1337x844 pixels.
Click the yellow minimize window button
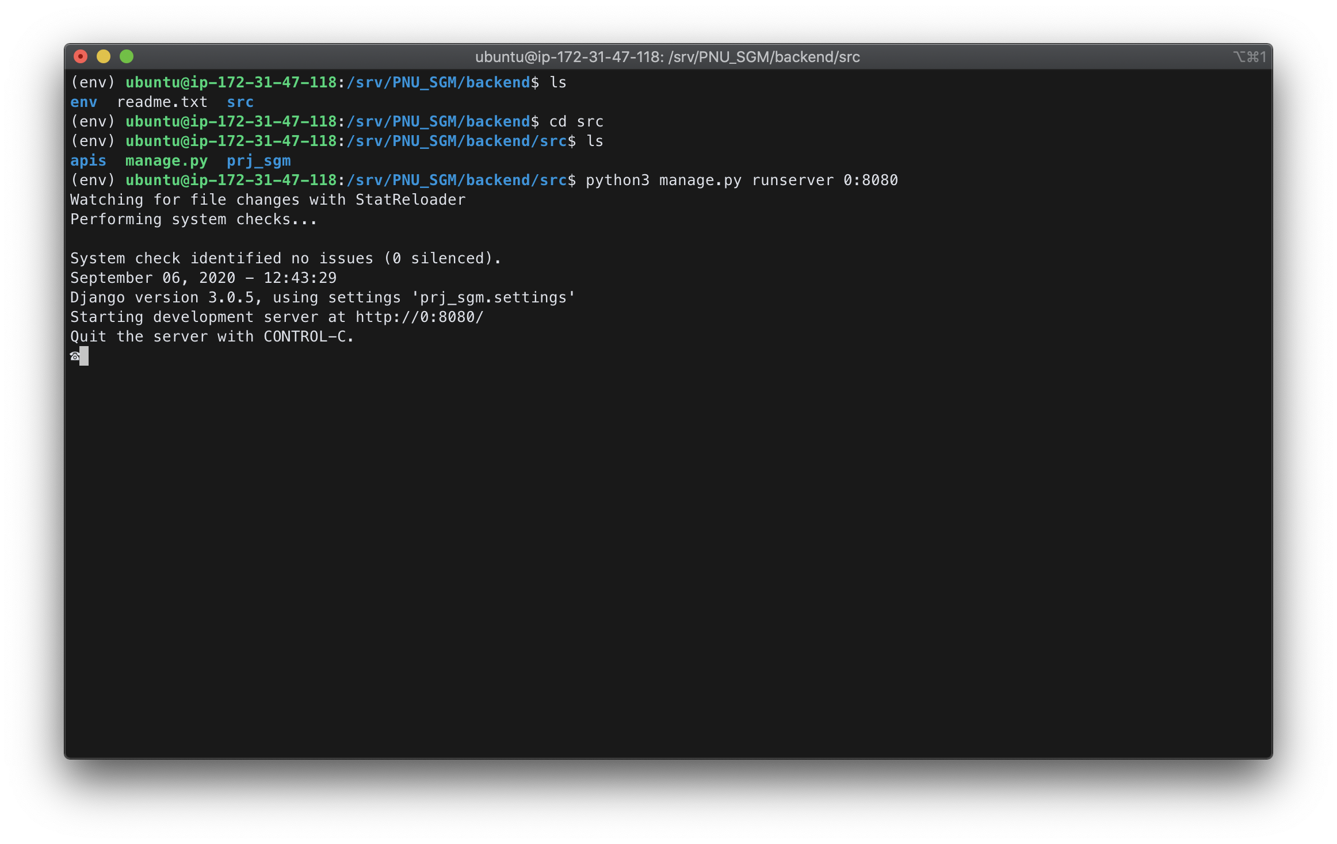tap(104, 56)
